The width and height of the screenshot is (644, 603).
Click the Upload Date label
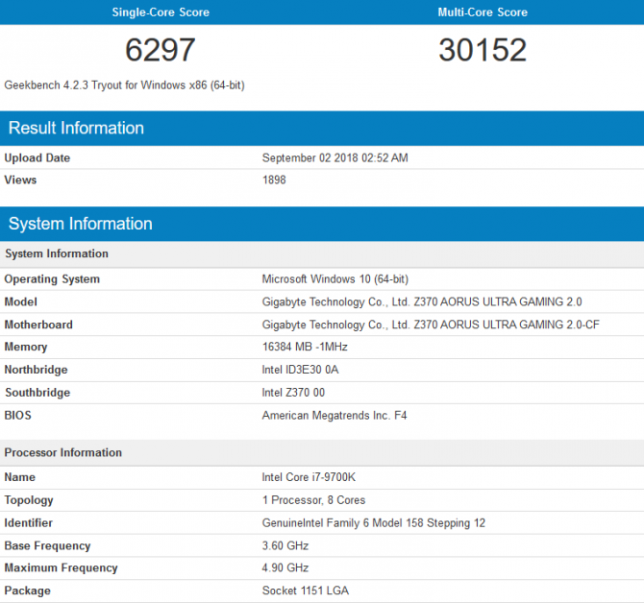click(37, 157)
